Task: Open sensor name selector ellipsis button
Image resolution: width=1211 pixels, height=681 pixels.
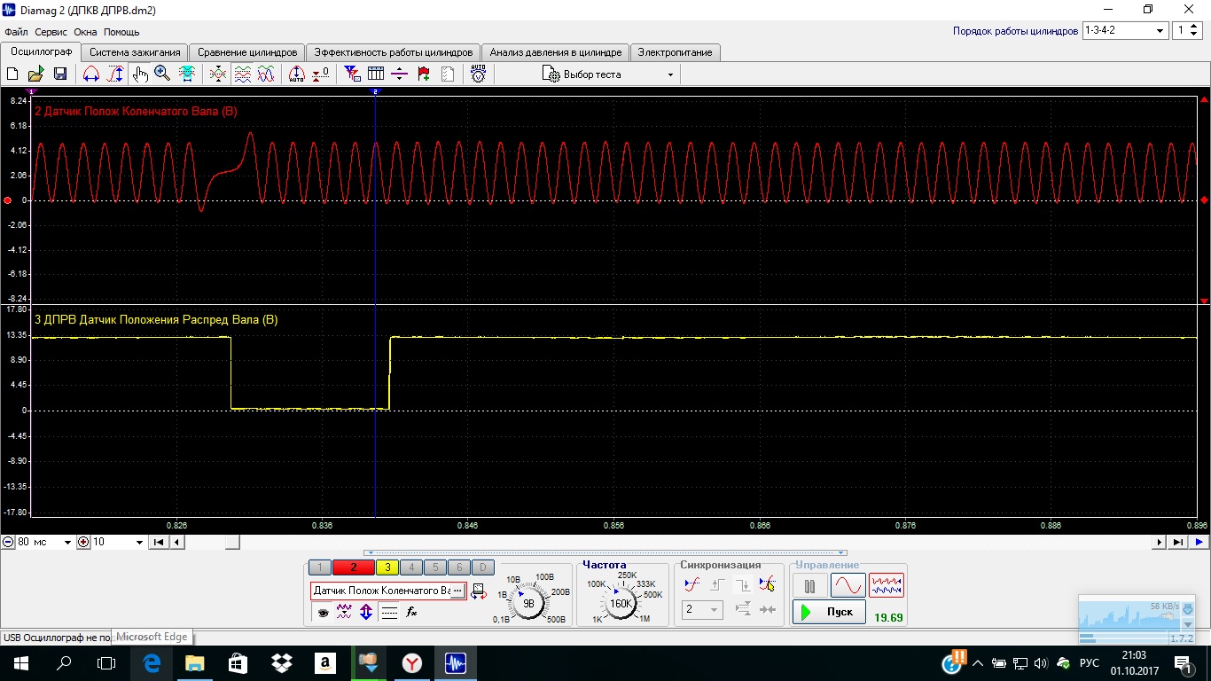Action: tap(457, 591)
